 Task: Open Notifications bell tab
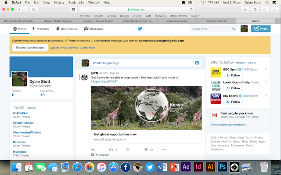tap(67, 29)
